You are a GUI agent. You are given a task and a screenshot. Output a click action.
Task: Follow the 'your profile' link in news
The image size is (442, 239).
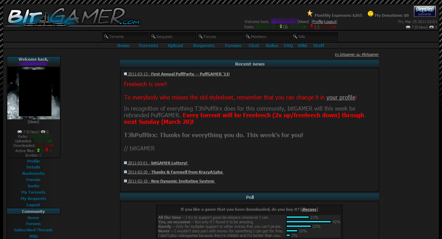coord(341,98)
